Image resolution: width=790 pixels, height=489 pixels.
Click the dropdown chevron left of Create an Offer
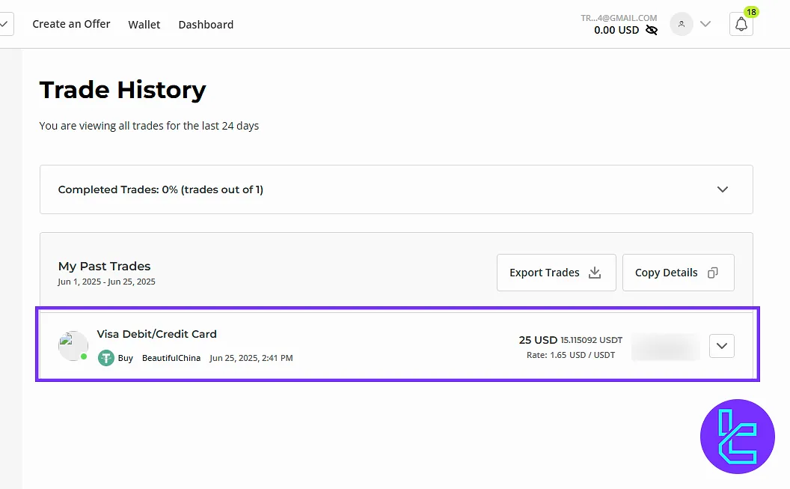point(4,24)
